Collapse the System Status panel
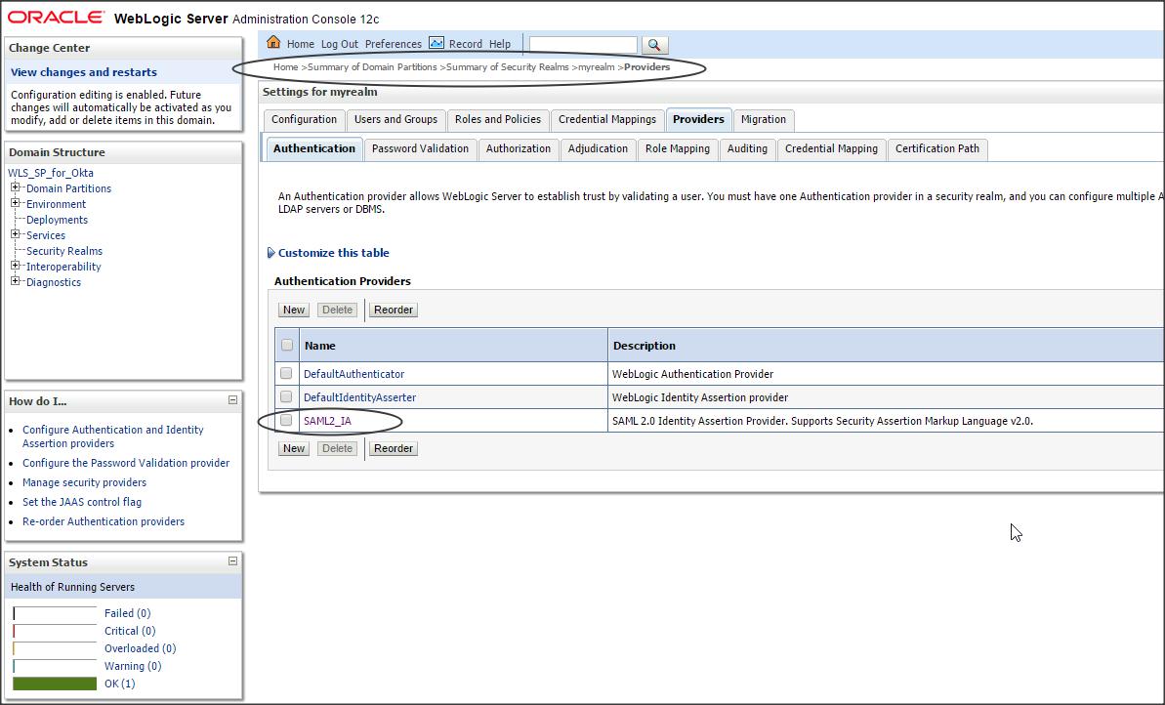This screenshot has height=705, width=1165. [x=232, y=561]
